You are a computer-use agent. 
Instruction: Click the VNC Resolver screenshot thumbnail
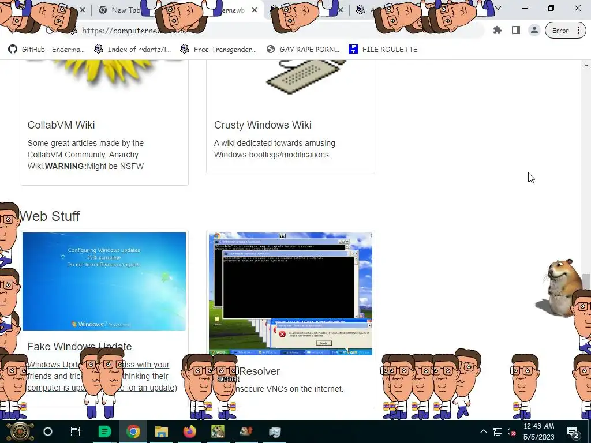pyautogui.click(x=291, y=294)
